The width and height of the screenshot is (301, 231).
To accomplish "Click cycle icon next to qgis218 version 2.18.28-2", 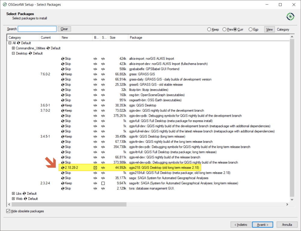I will click(x=63, y=168).
